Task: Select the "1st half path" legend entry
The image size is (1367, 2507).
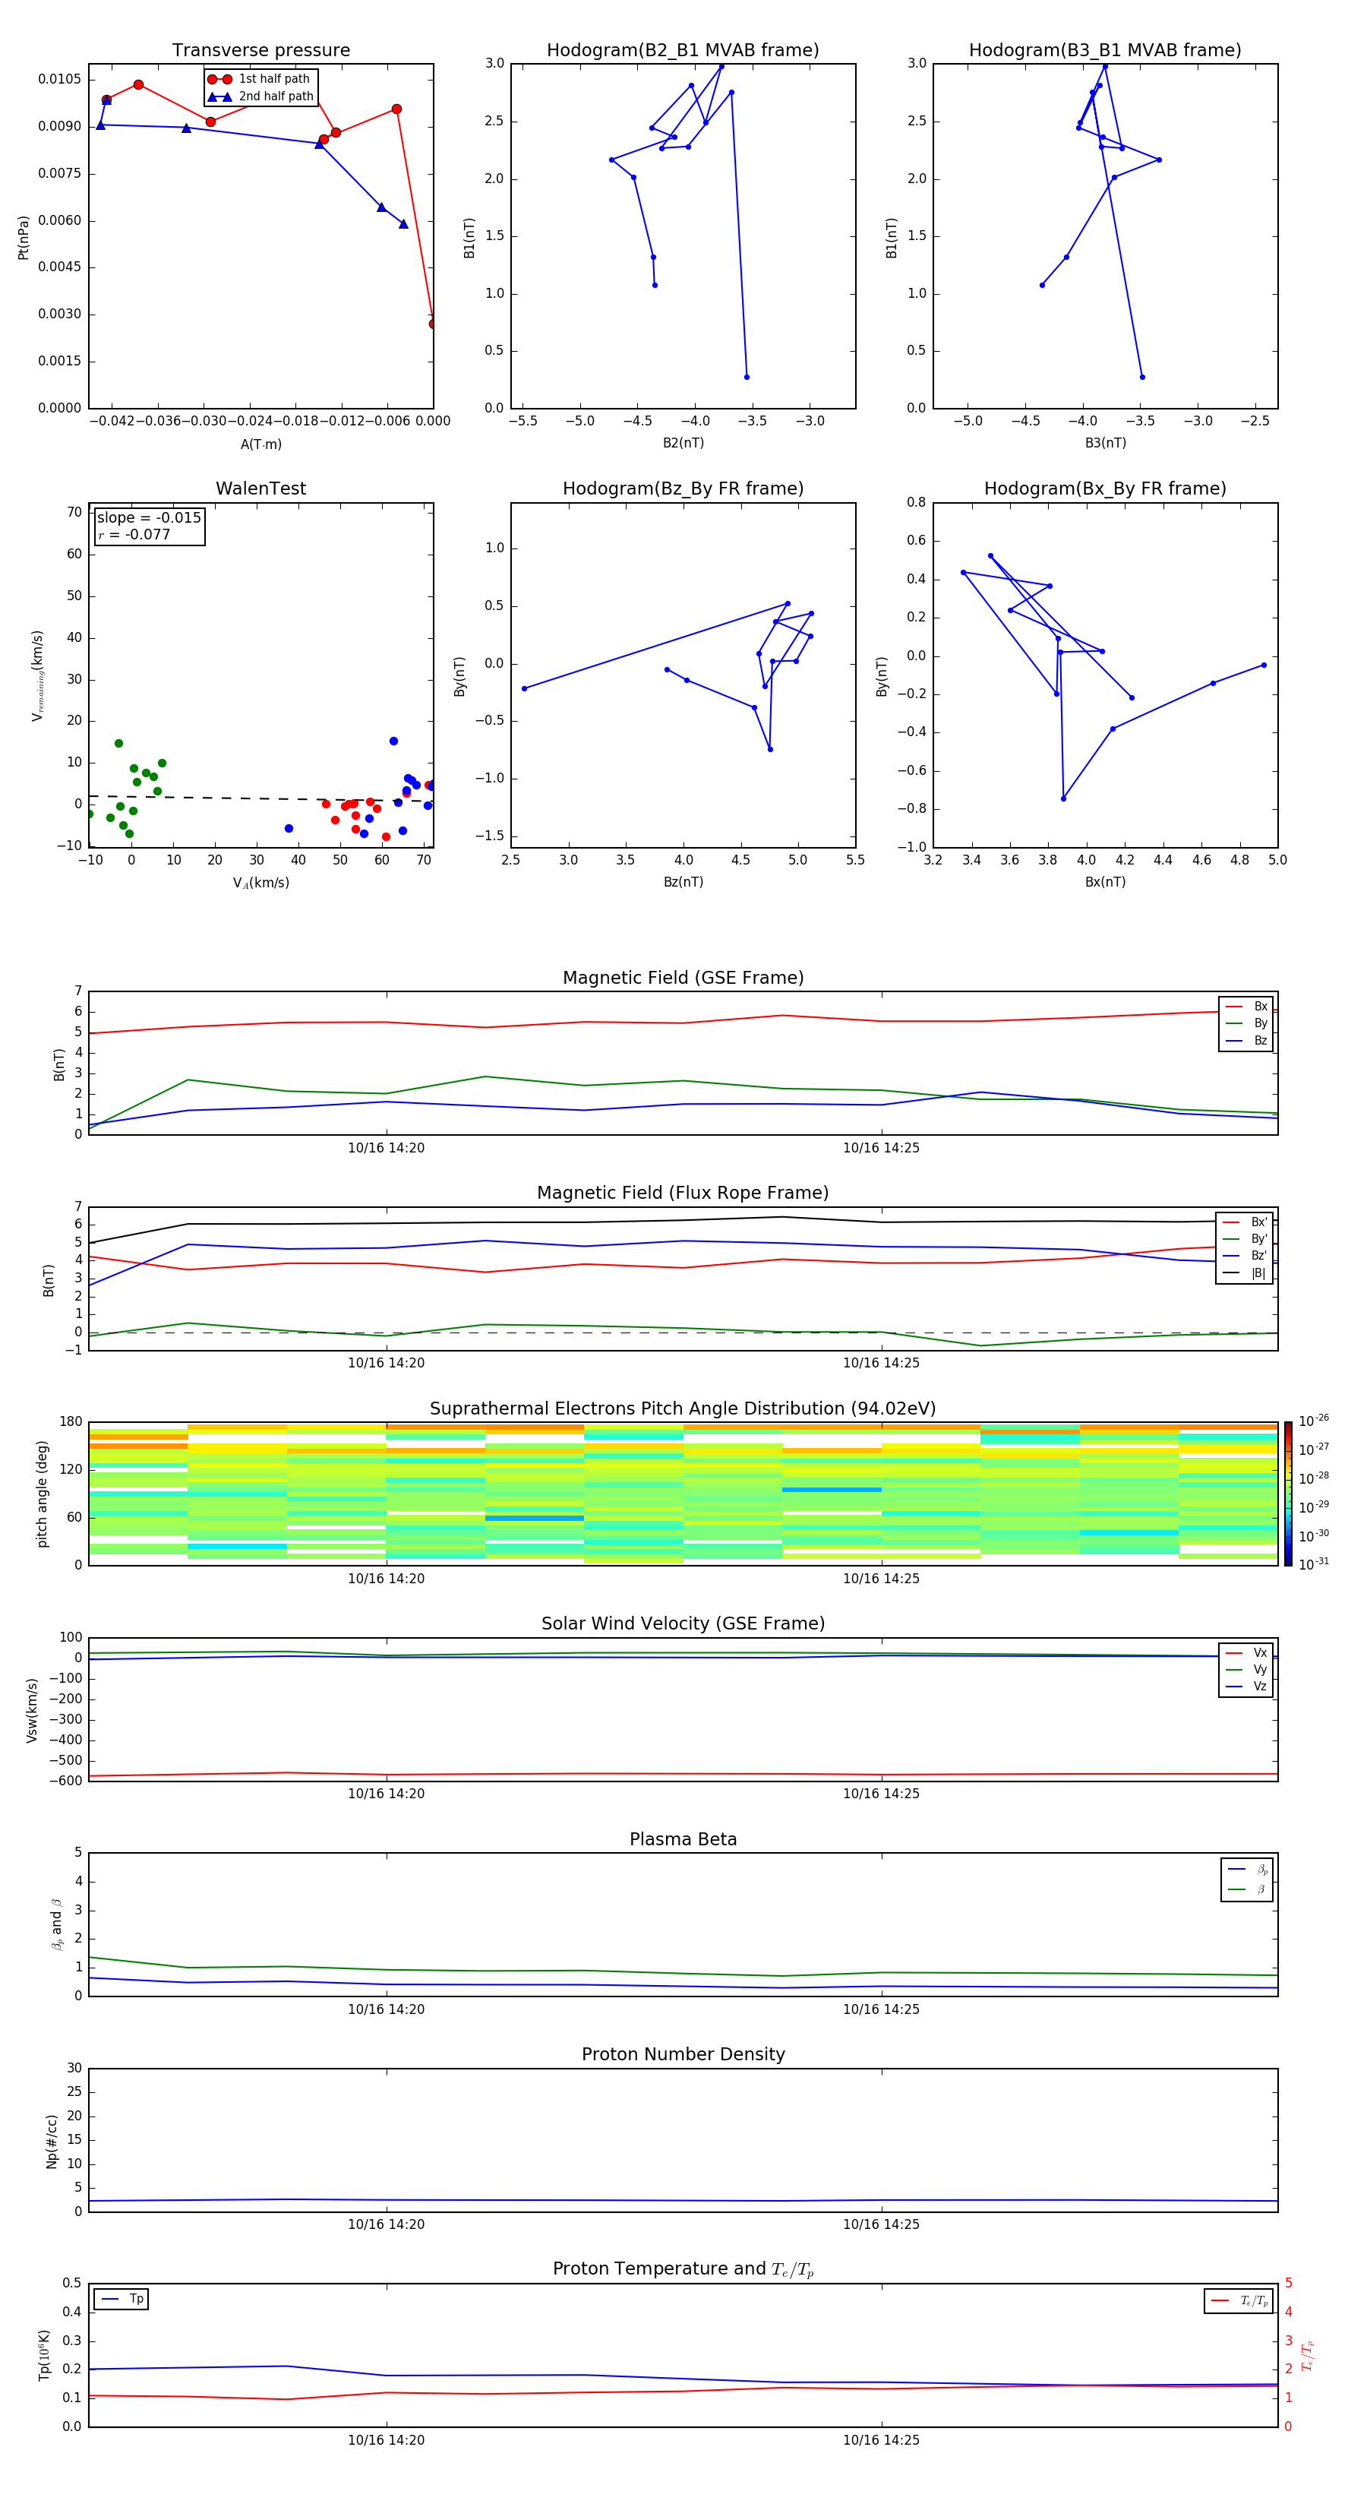Action: (260, 79)
